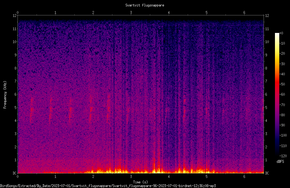Click the file path text at the bottom
290x188 pixels.
click(108, 186)
